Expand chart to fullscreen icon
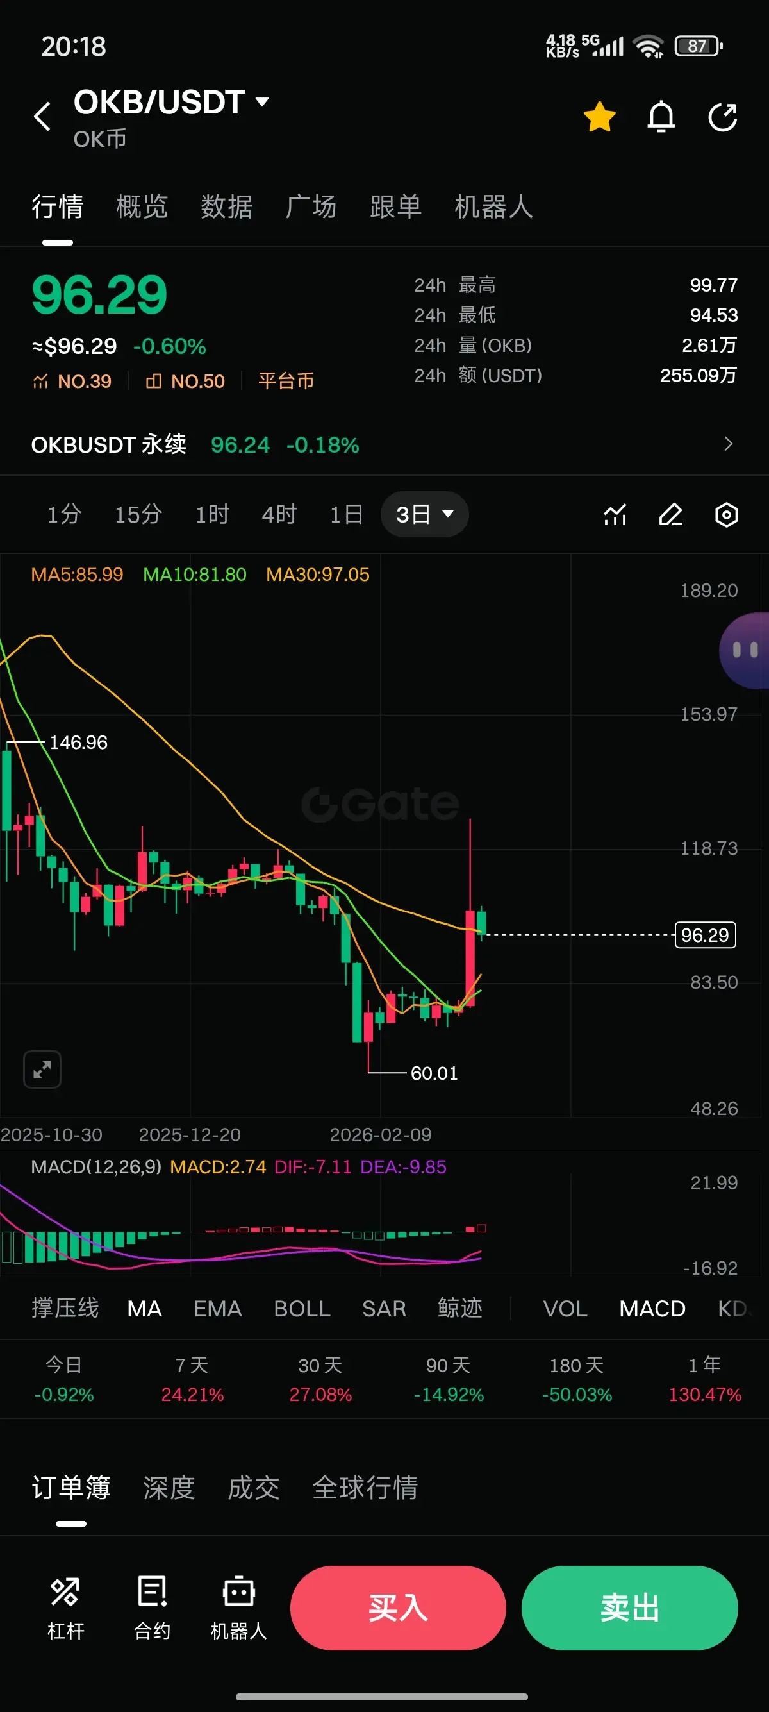Viewport: 769px width, 1712px height. [x=42, y=1070]
